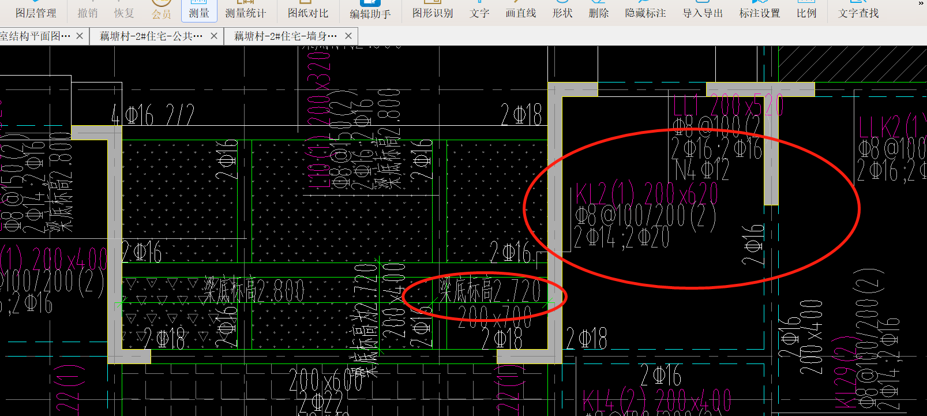Expand the toolbar overflow chevron at the toolbar's end
The image size is (927, 416).
(x=921, y=3)
